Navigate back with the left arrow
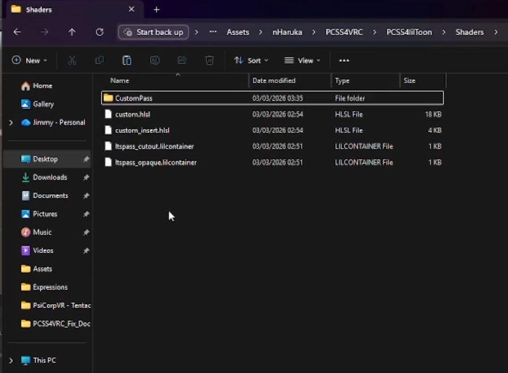The height and width of the screenshot is (373, 508). point(17,32)
